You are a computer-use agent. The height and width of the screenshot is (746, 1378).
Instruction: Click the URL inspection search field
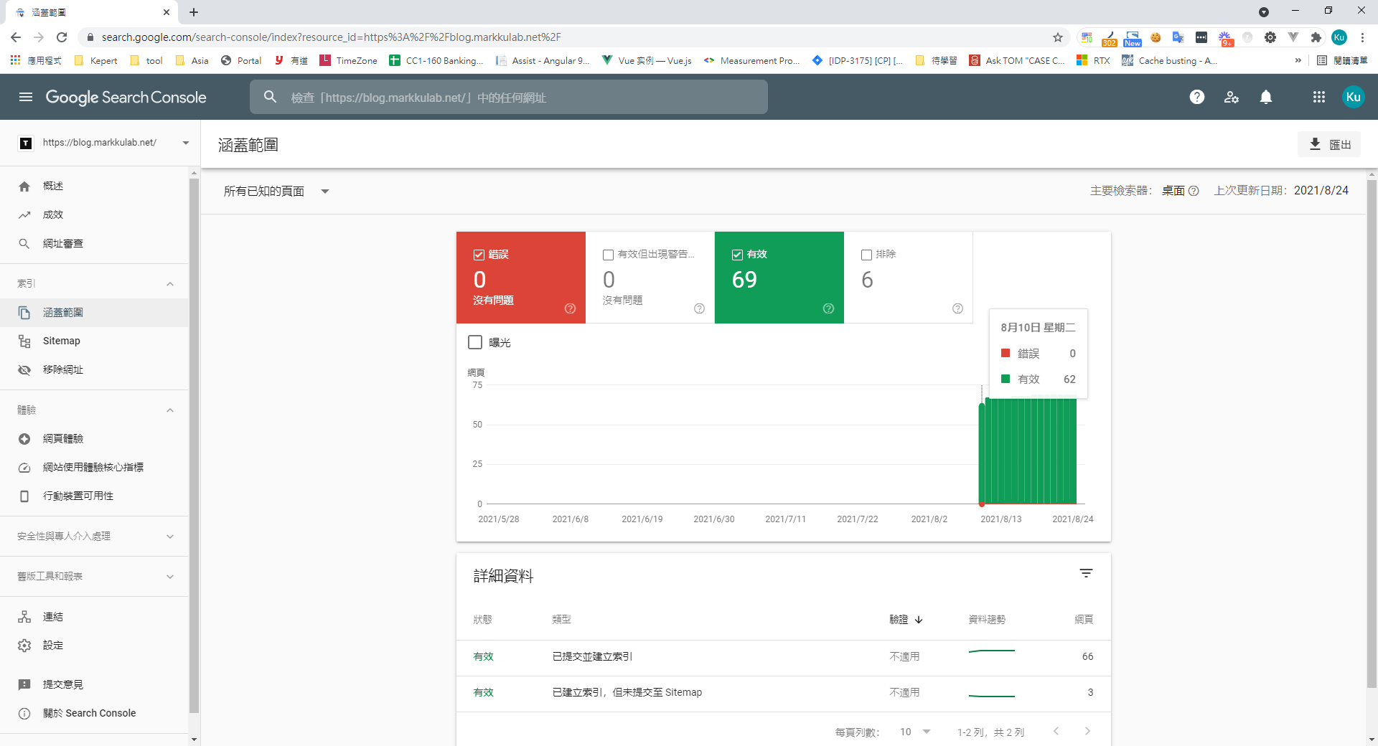pyautogui.click(x=508, y=97)
